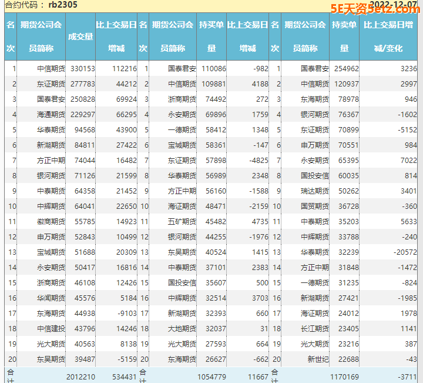The width and height of the screenshot is (423, 383).
Task: Select 五矿期货 in the long ranking
Action: click(182, 222)
